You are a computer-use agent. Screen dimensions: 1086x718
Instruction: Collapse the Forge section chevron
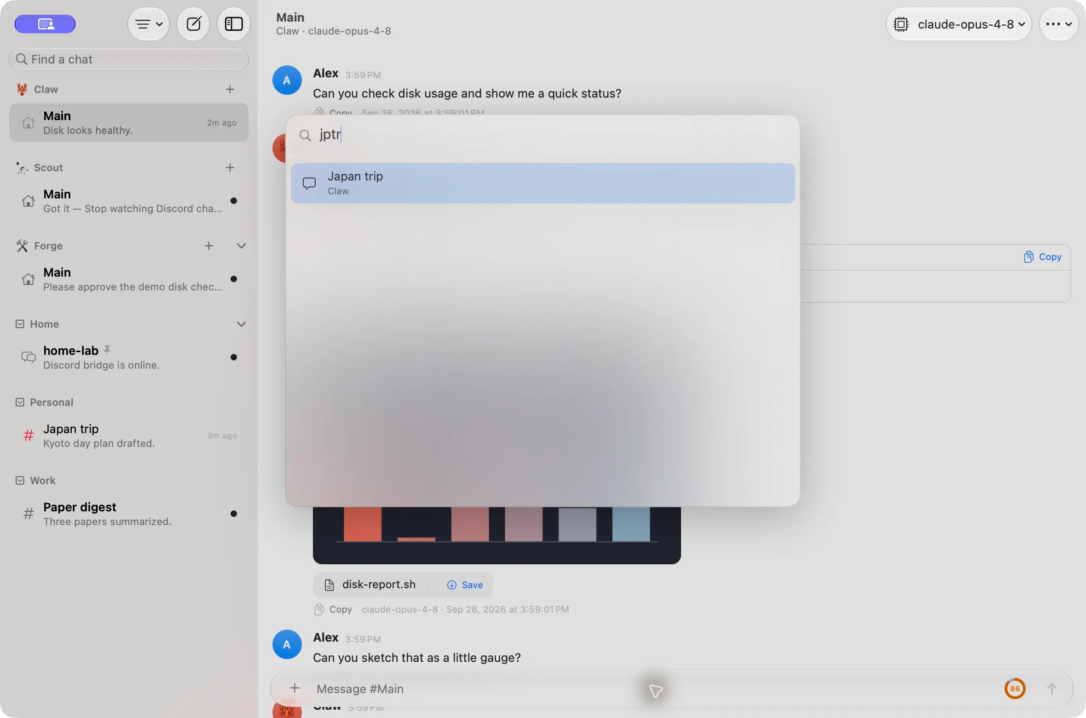tap(241, 246)
